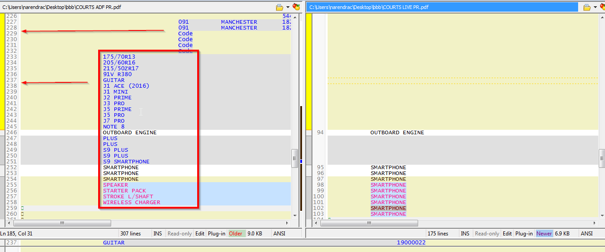Click right pane scroll-up arrow
The width and height of the screenshot is (605, 252).
(x=602, y=17)
